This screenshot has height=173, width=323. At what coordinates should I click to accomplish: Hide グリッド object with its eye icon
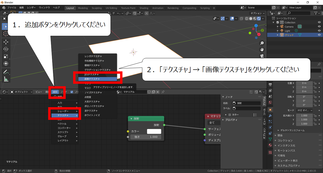(x=319, y=35)
